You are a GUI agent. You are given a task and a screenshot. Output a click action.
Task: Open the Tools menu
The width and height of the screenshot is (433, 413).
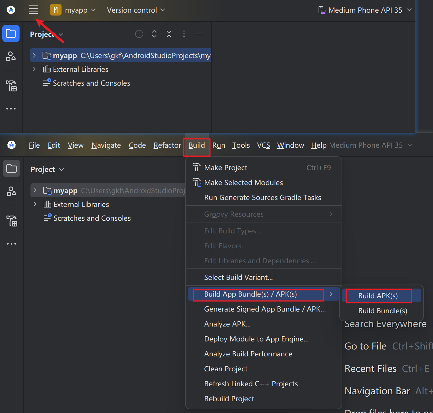click(x=241, y=145)
